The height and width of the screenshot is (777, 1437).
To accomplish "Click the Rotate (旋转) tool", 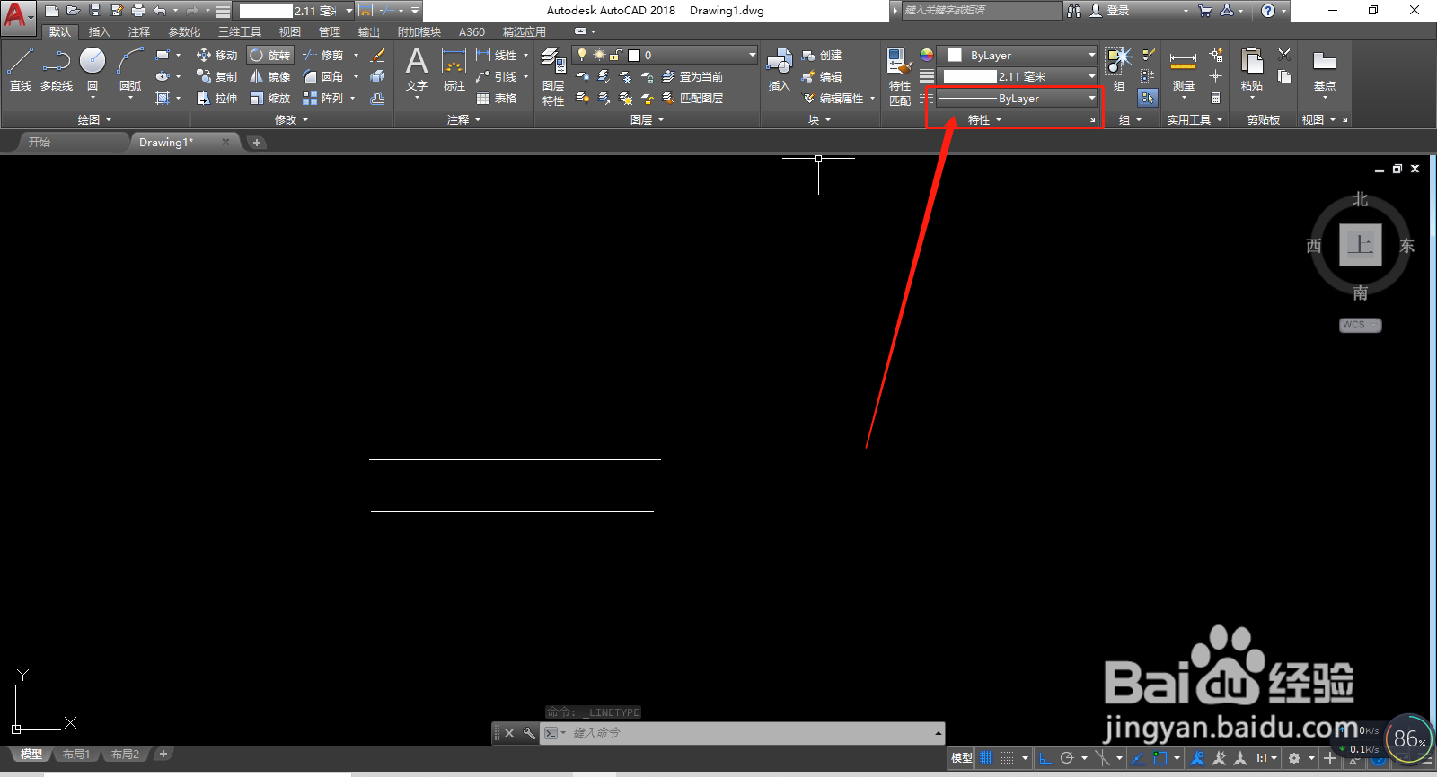I will click(x=269, y=55).
